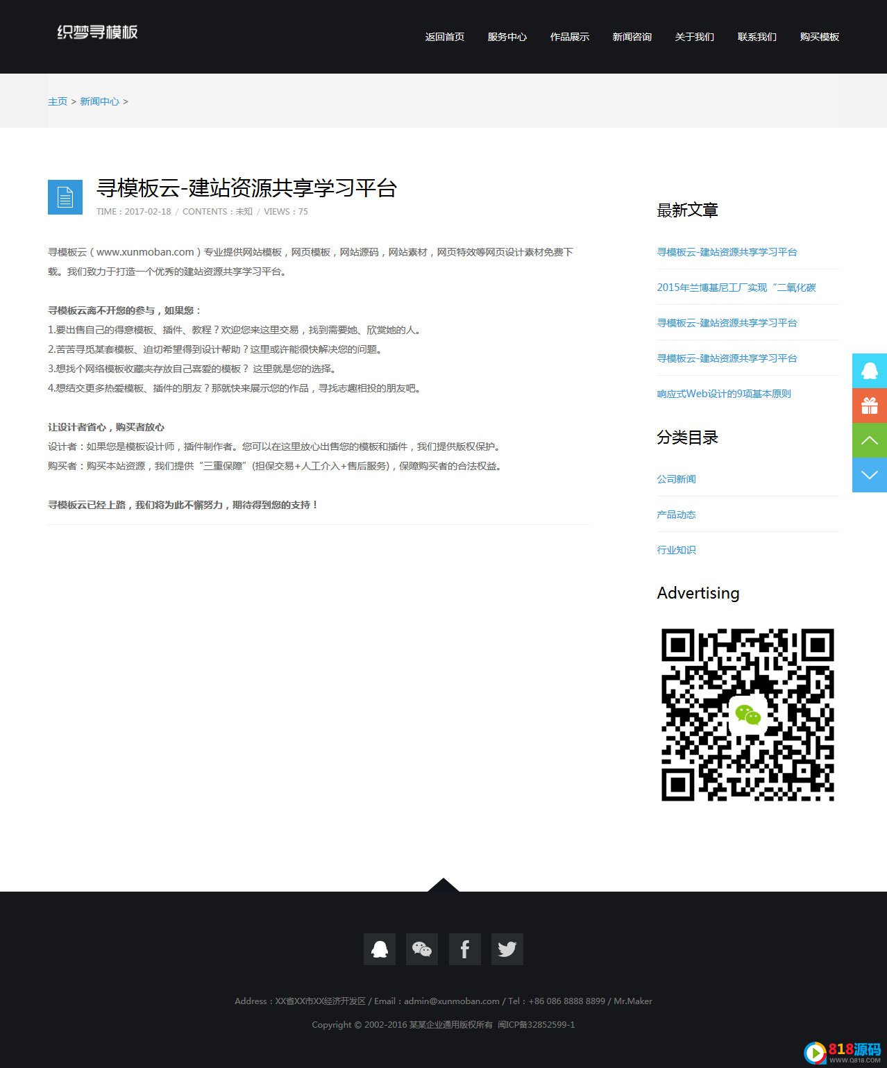Open the 购买模板 menu item
This screenshot has width=887, height=1068.
pyautogui.click(x=820, y=37)
